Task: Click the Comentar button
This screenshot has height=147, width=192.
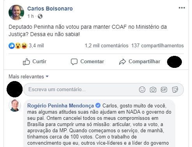Action: [87, 62]
